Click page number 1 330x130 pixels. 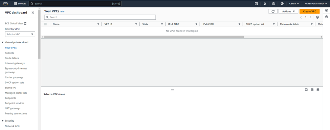click(306, 17)
